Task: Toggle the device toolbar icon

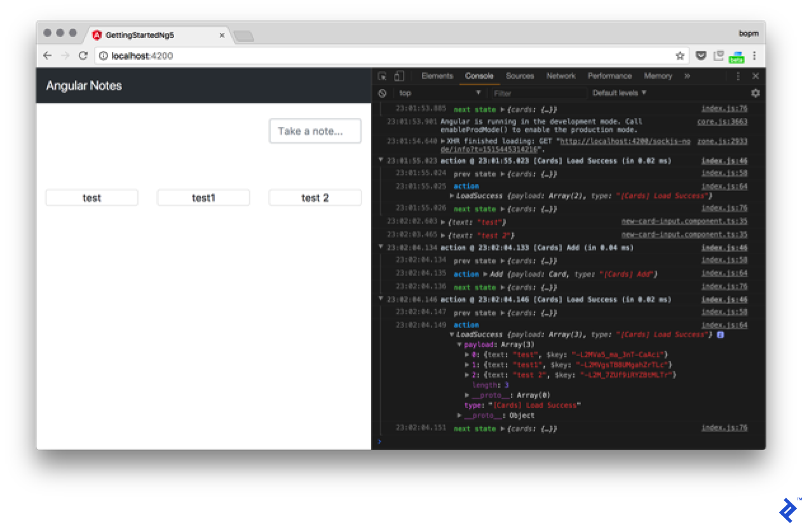Action: pyautogui.click(x=399, y=76)
